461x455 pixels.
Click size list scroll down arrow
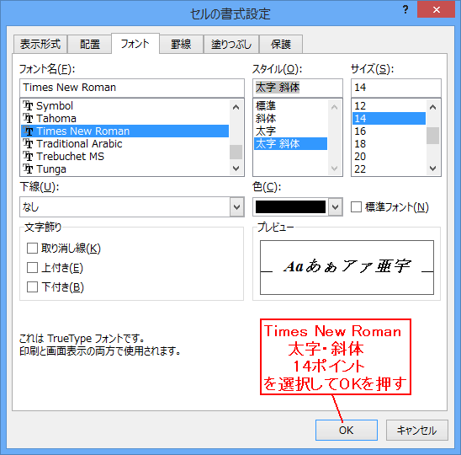[432, 169]
